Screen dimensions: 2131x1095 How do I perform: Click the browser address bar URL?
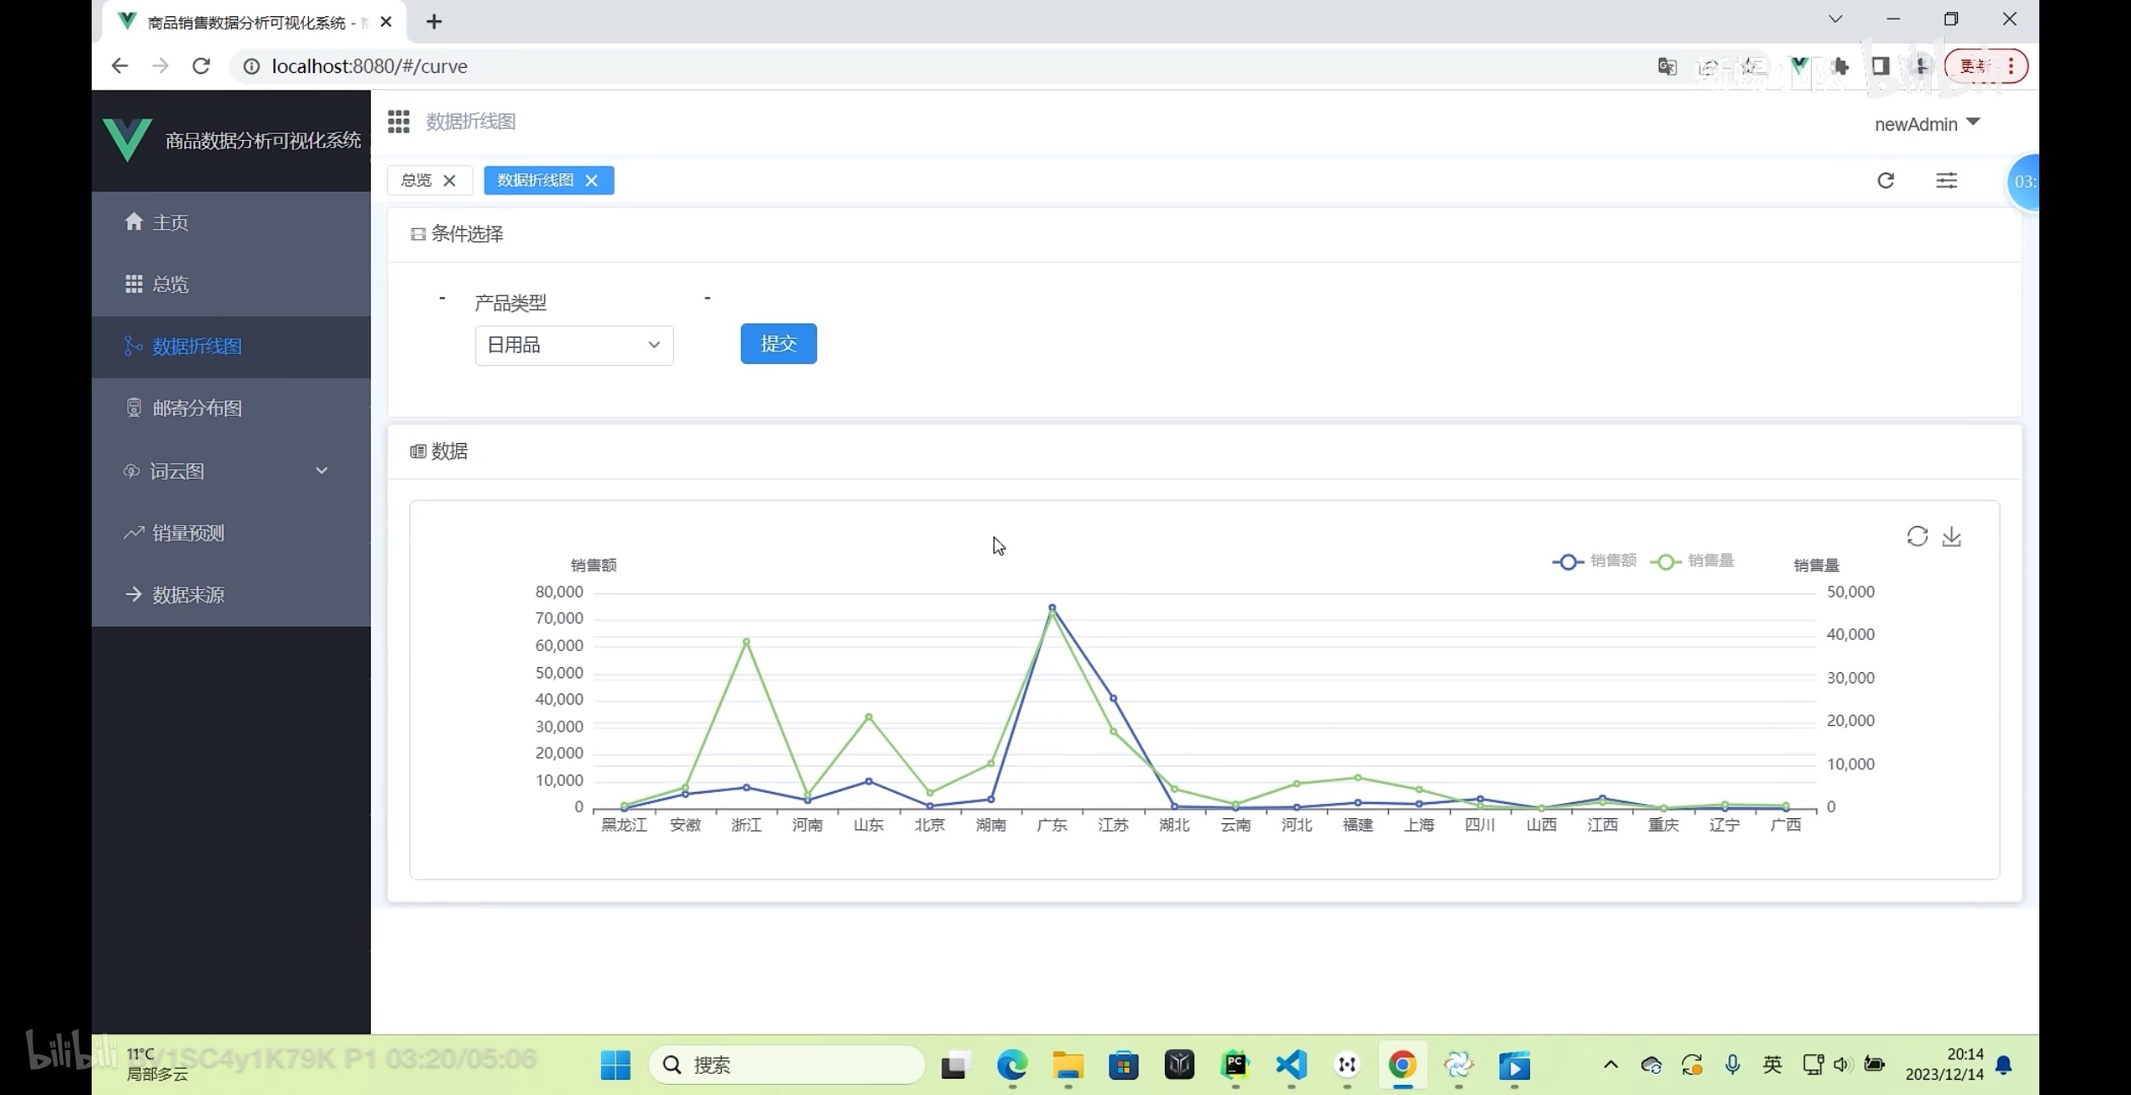tap(369, 66)
